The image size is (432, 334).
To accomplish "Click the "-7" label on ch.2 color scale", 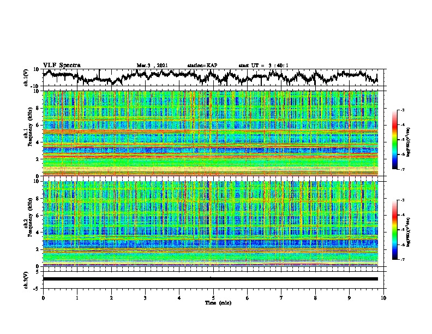I will [403, 259].
